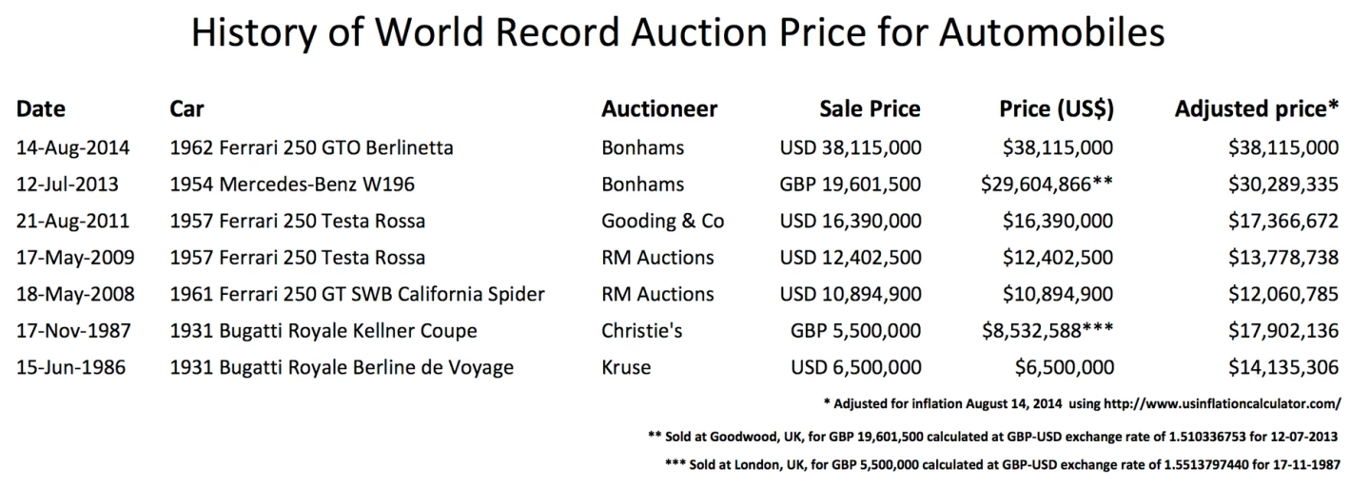Click the Goodwood, UK exchange rate footnote
The height and width of the screenshot is (487, 1370).
tap(993, 437)
